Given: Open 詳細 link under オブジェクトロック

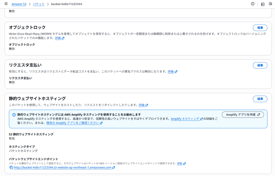Looking at the screenshot, I should tap(58, 38).
